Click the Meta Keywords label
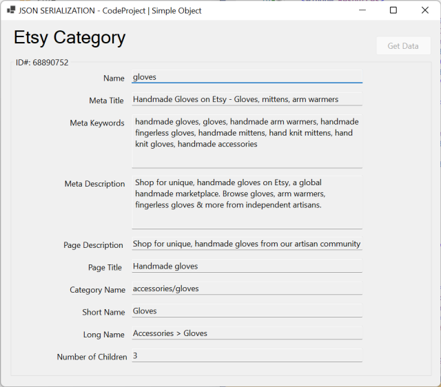The image size is (441, 387). 97,123
